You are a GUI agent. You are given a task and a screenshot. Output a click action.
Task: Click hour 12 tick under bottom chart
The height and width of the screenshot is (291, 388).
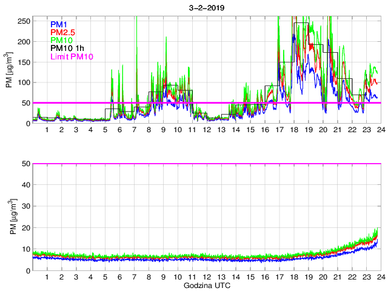tap(206, 277)
